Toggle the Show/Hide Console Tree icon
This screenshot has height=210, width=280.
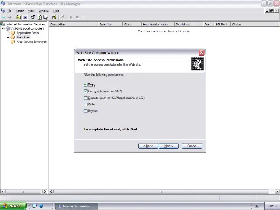coord(25,17)
